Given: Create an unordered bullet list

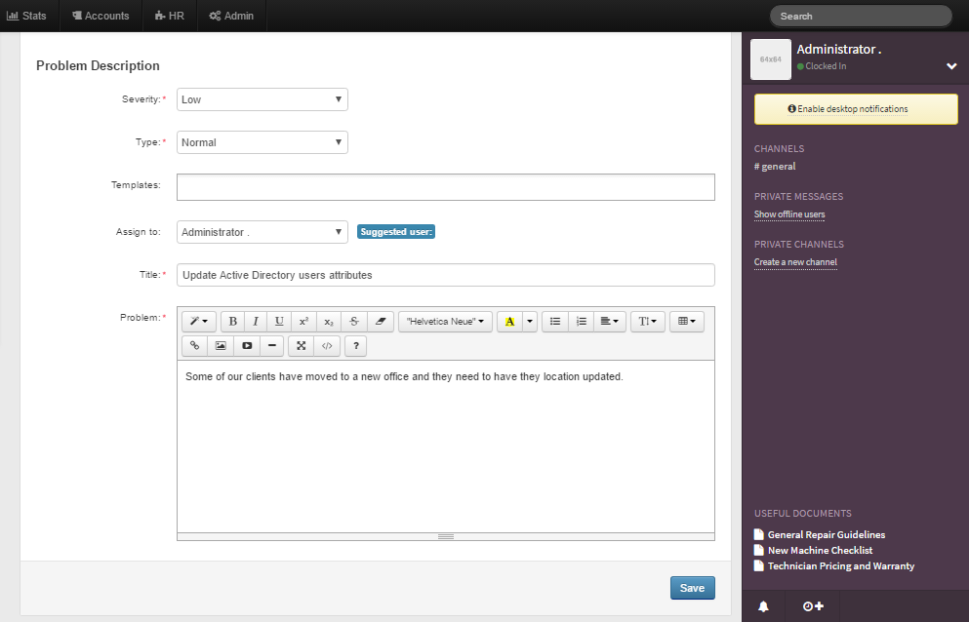Looking at the screenshot, I should pos(555,321).
